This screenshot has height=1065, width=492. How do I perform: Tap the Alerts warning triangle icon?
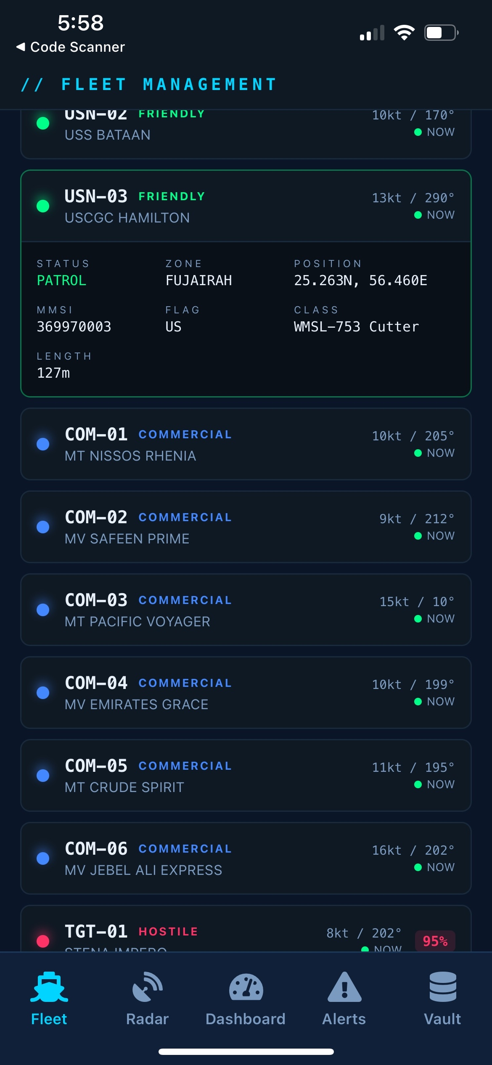pos(344,987)
